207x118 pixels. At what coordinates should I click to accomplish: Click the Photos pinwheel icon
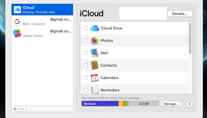tap(95, 40)
